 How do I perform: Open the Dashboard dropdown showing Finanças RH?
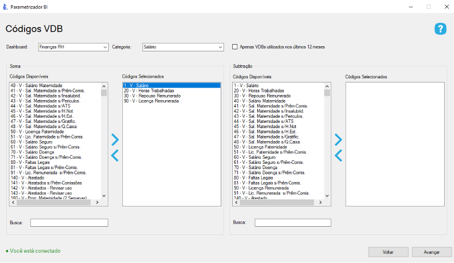tap(73, 47)
